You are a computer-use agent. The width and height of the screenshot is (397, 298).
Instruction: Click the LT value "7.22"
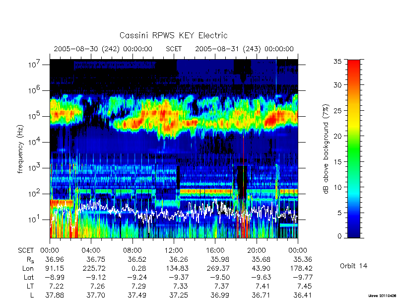[x=57, y=287]
